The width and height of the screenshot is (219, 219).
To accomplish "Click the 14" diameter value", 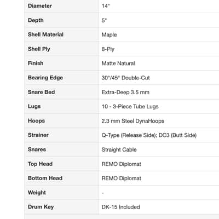I will click(x=106, y=6).
